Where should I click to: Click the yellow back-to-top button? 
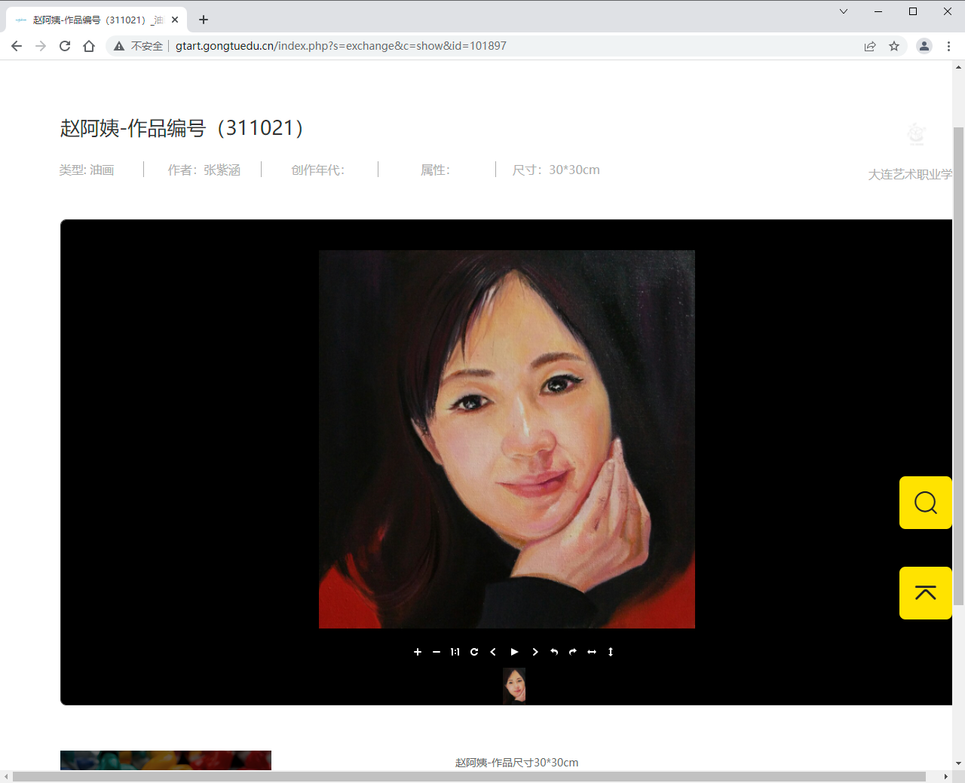pyautogui.click(x=926, y=593)
